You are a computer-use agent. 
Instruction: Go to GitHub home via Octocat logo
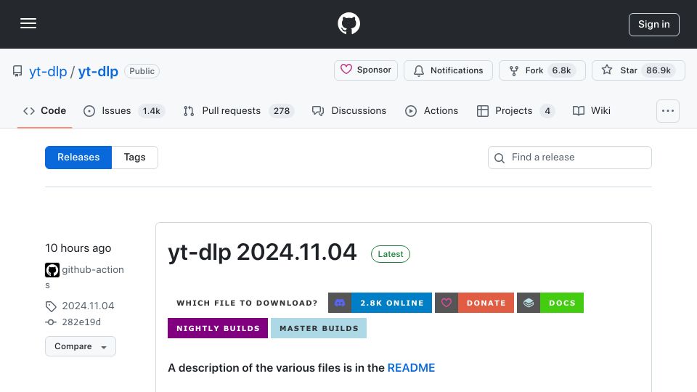(348, 23)
